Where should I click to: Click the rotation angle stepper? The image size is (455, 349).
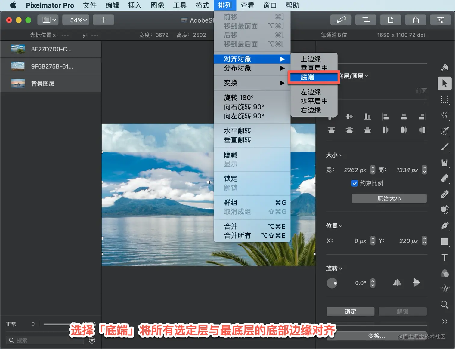373,283
